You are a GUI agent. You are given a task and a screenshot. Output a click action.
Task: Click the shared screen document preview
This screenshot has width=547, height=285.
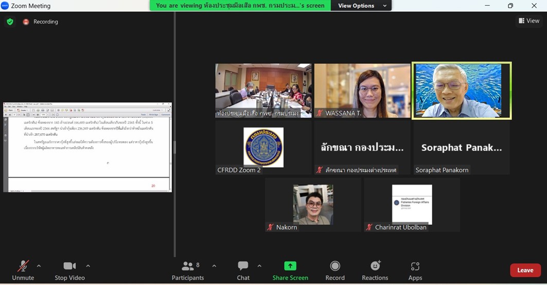[x=87, y=148]
